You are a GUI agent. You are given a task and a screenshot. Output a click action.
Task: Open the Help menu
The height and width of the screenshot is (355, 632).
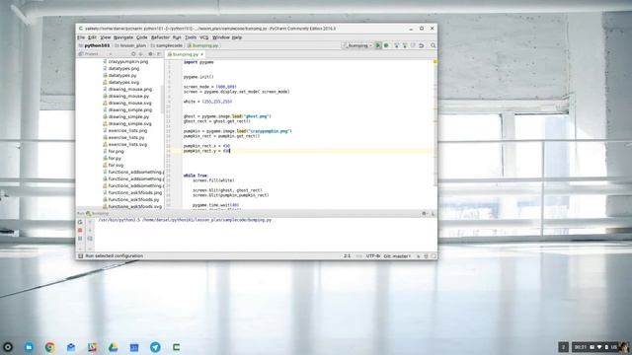pyautogui.click(x=237, y=37)
